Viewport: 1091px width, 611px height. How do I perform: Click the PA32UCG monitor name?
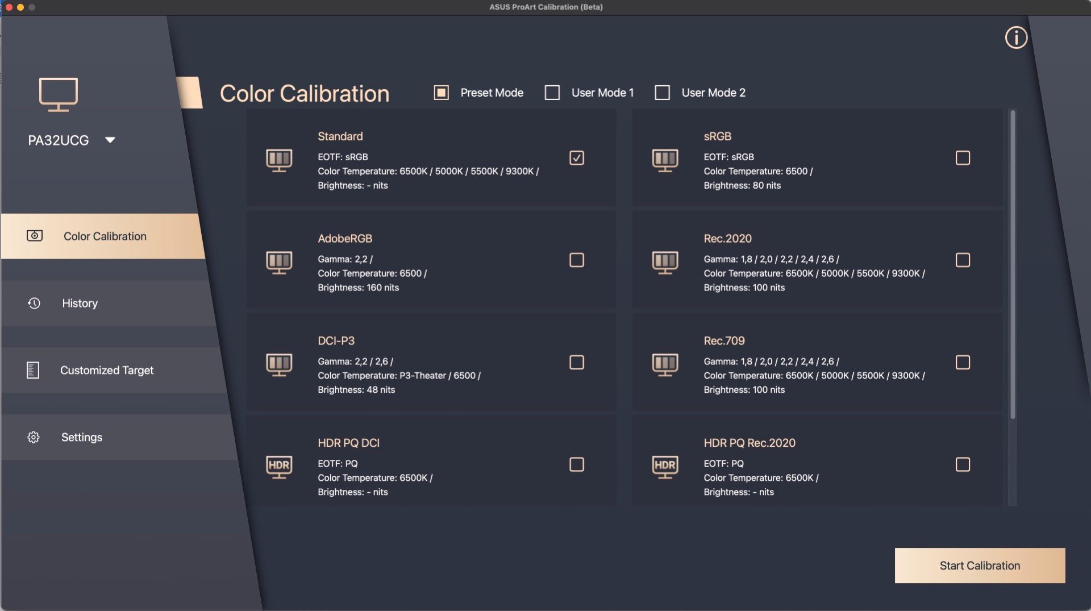point(59,140)
